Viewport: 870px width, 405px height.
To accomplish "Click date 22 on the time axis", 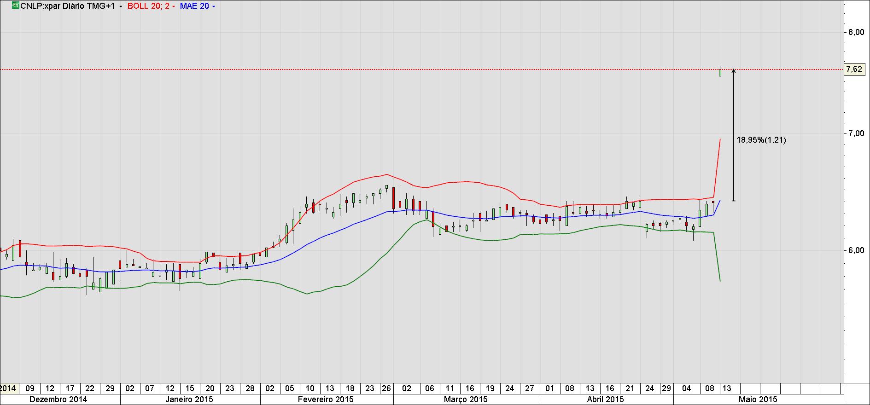I will 90,388.
